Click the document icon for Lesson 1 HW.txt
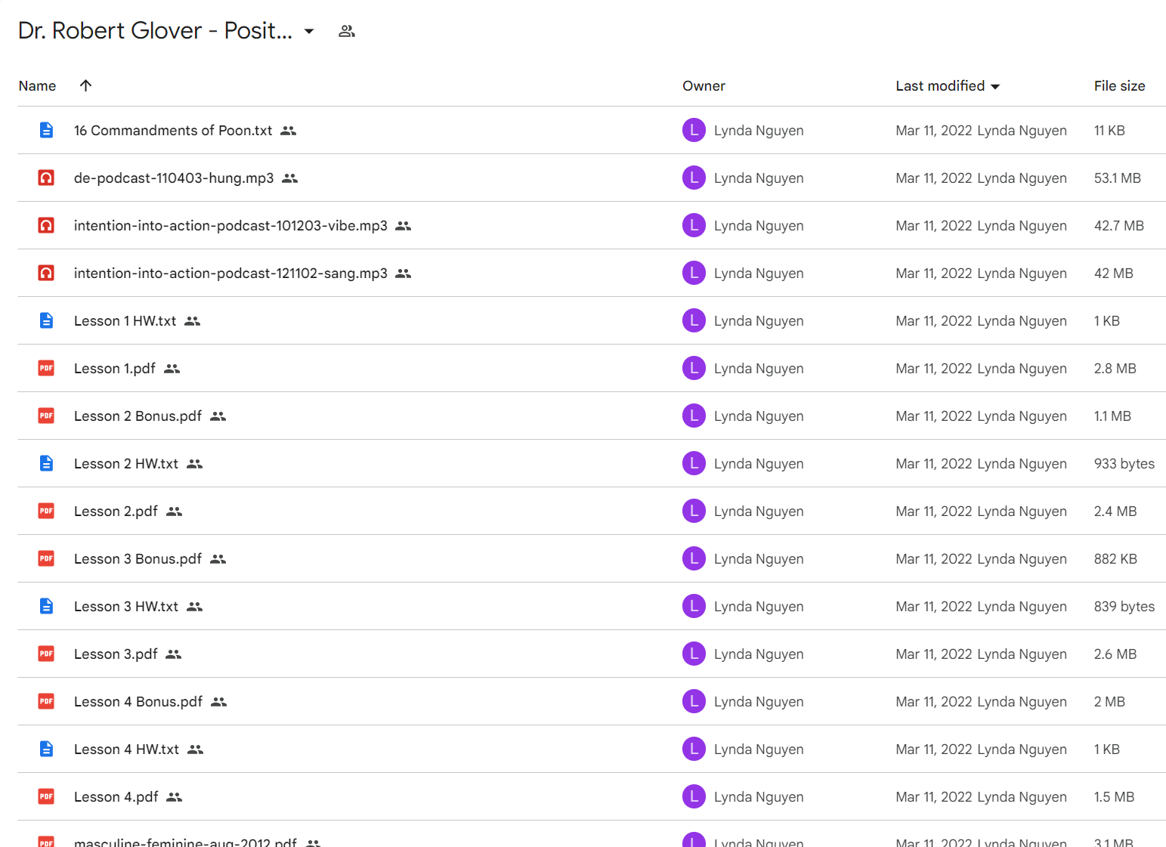 [46, 320]
